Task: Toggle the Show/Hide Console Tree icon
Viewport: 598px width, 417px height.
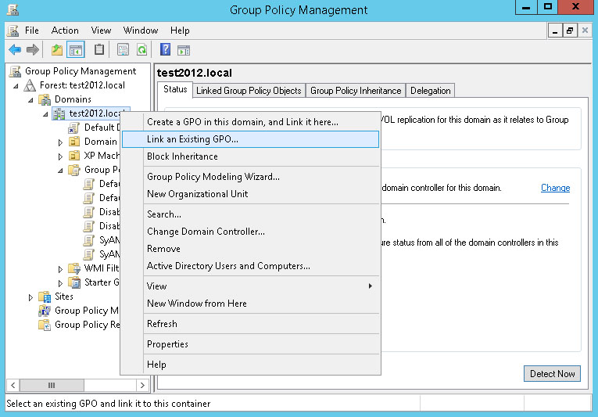Action: click(76, 50)
